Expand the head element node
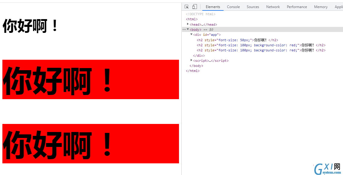343x175 pixels. click(x=188, y=24)
